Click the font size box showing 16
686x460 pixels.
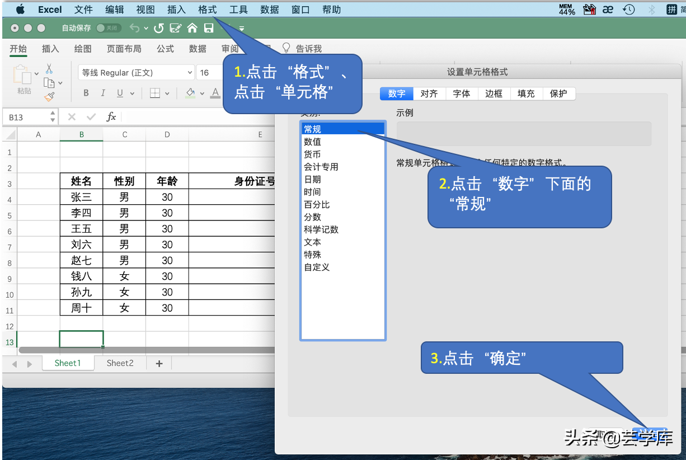(x=210, y=73)
